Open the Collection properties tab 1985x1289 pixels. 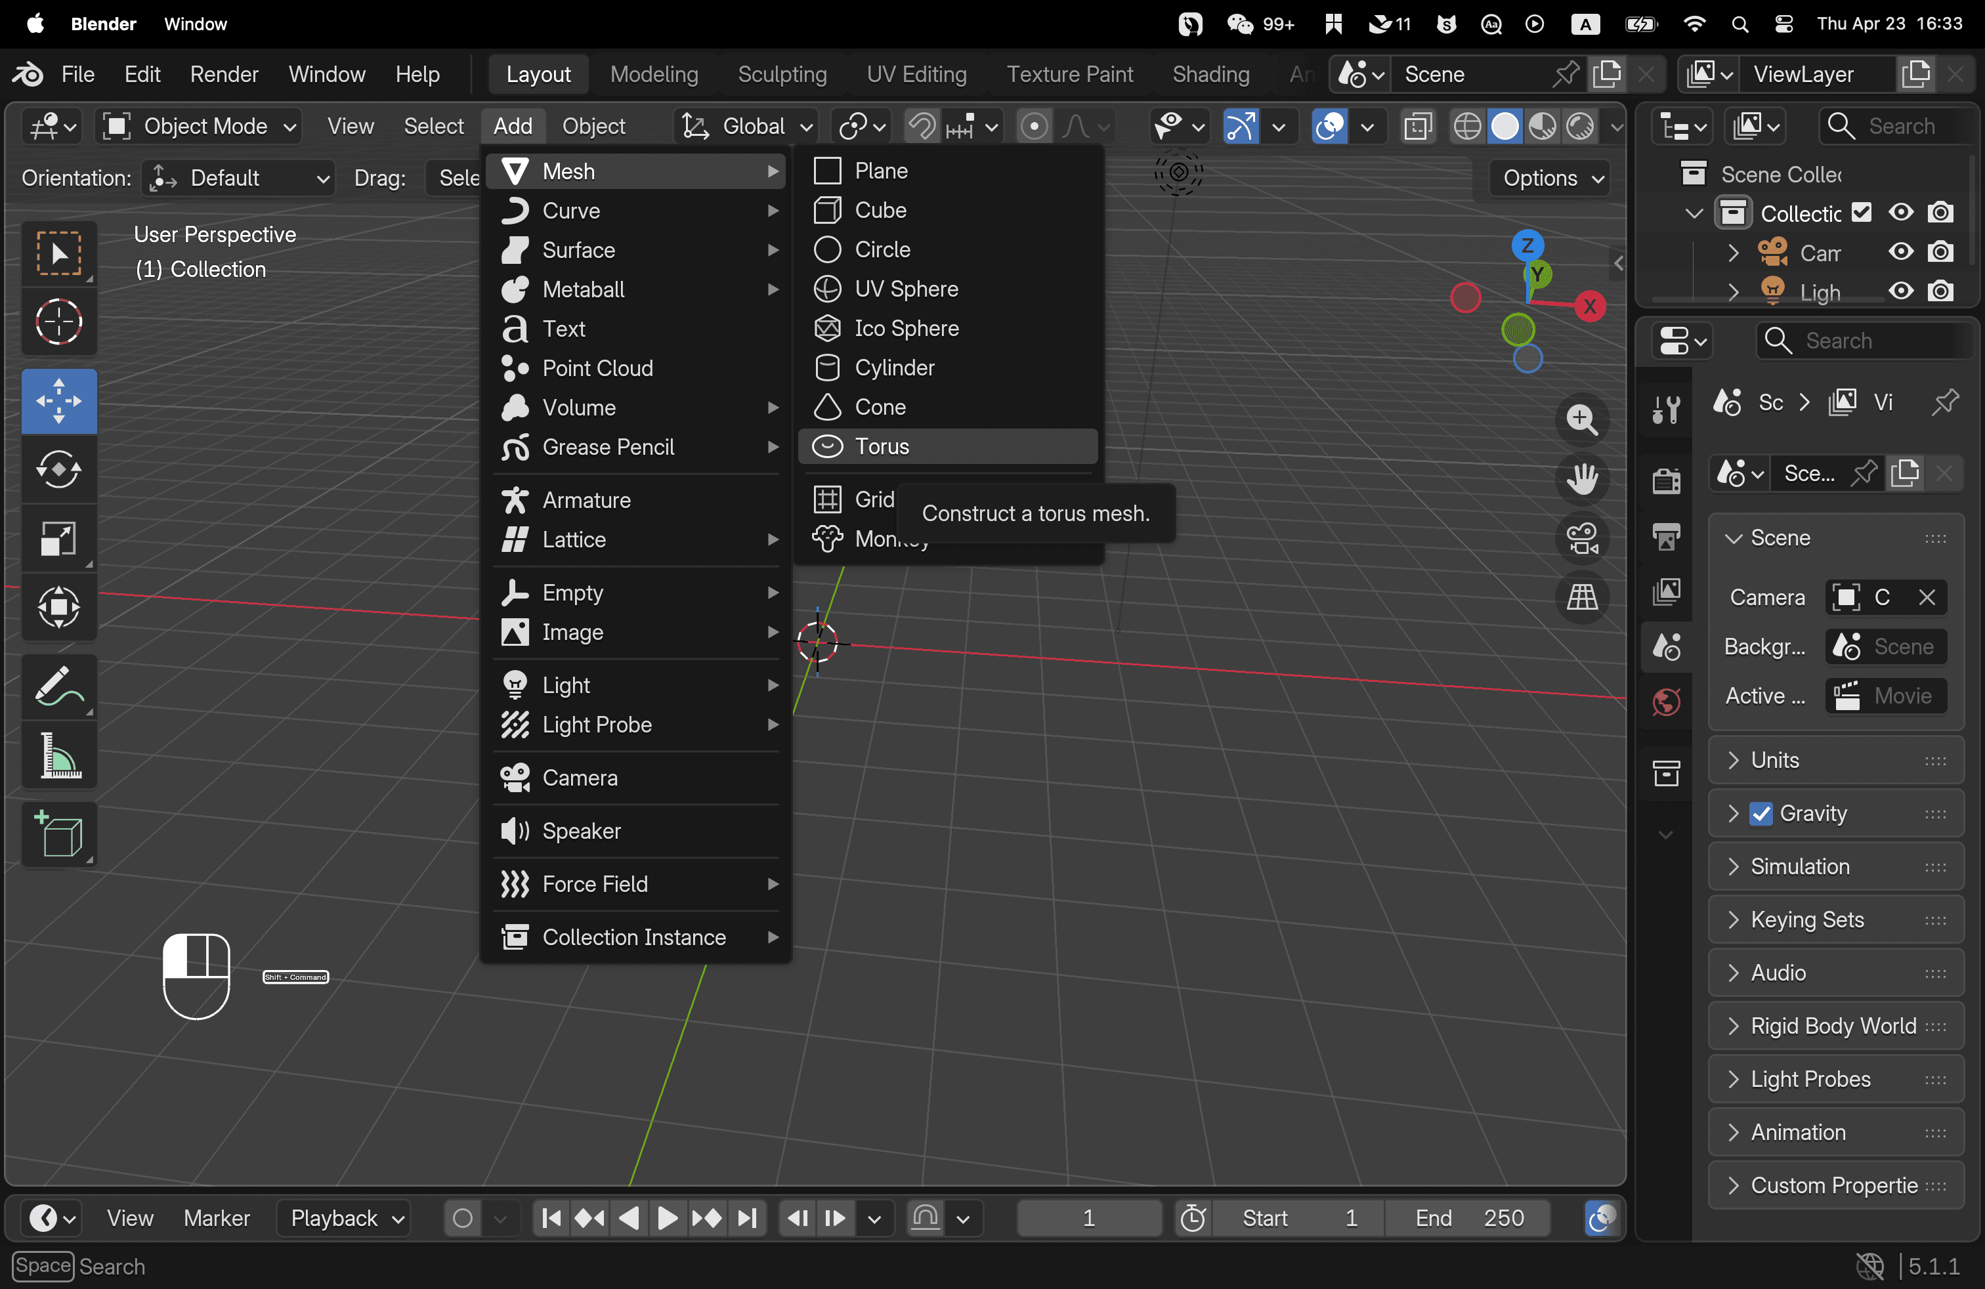pyautogui.click(x=1665, y=774)
